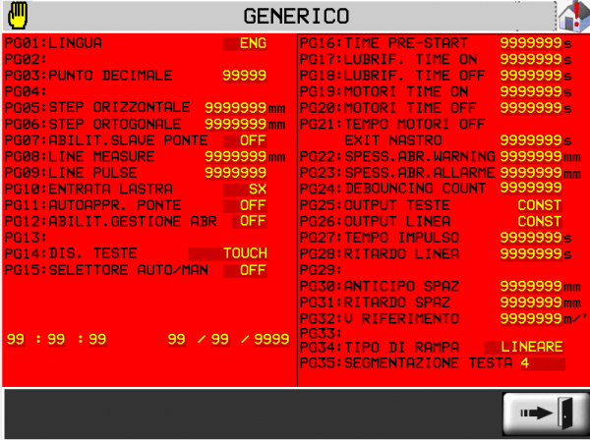Select PG26 OUTPUT LINEA CONST value
This screenshot has height=440, width=590.
pyautogui.click(x=539, y=221)
